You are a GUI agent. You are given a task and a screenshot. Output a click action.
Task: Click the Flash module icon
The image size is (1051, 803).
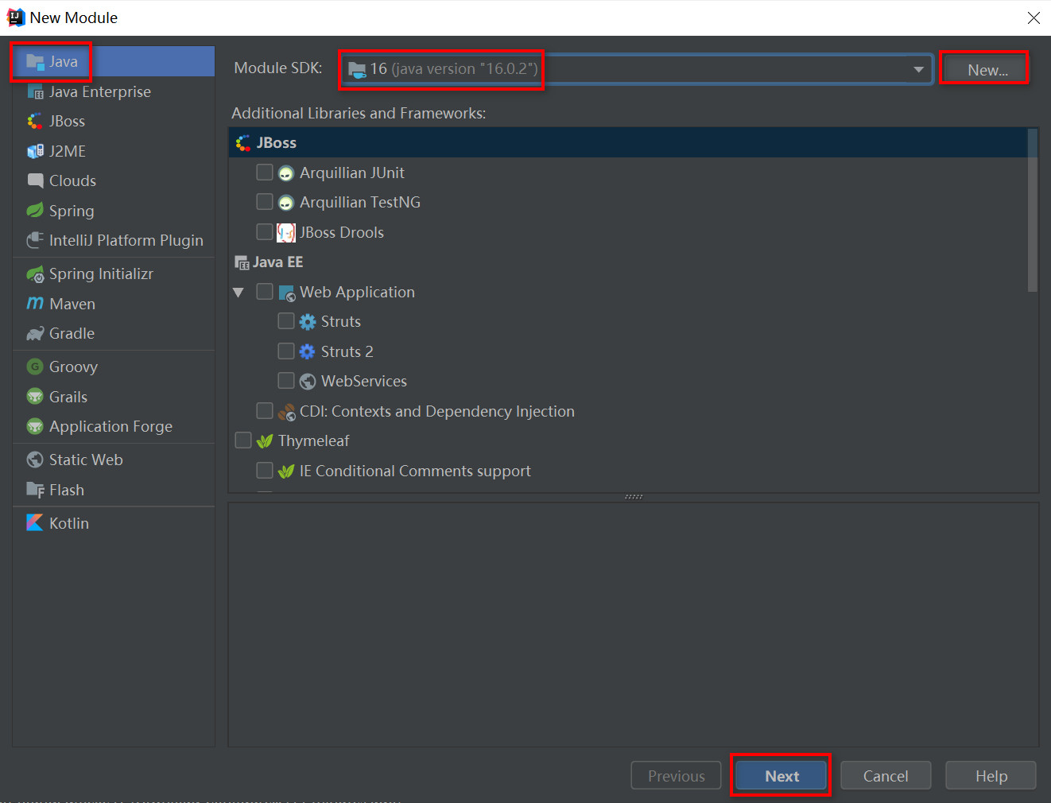(x=35, y=490)
